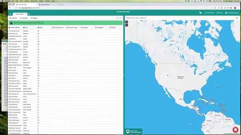Open the user account menu in the header
241x135 pixels.
point(232,13)
